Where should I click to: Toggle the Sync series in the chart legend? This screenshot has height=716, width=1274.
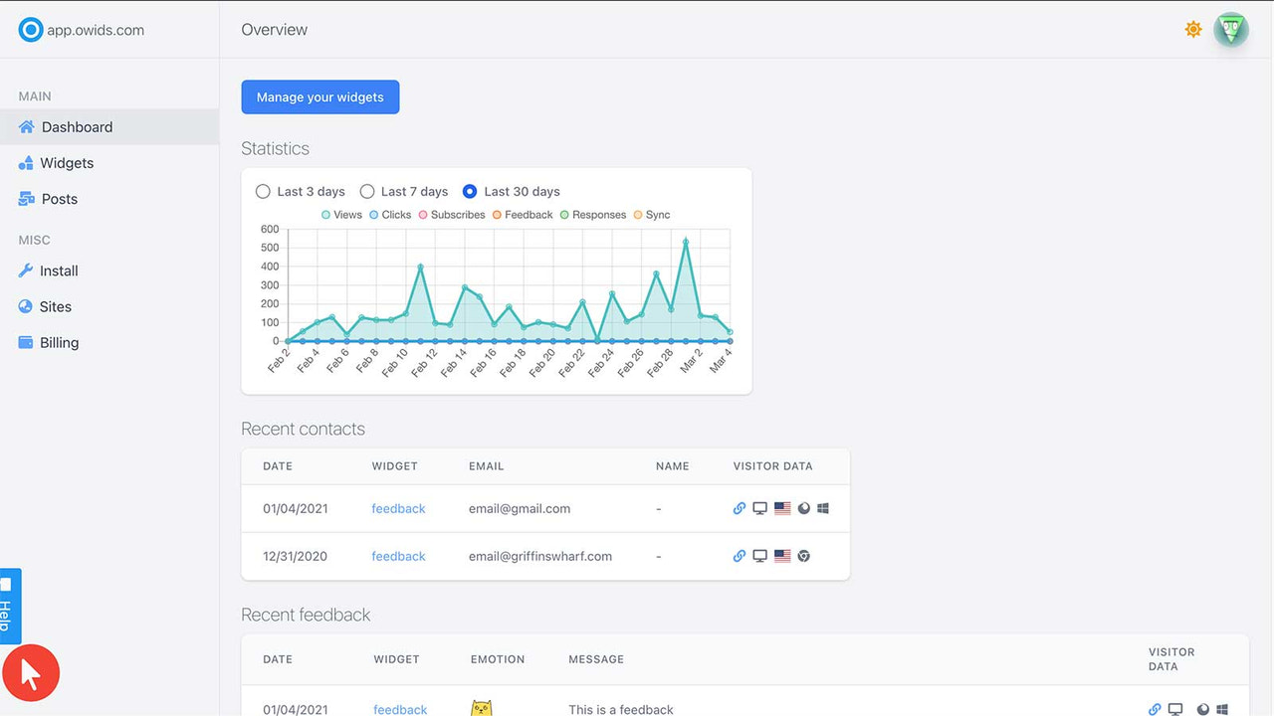(x=651, y=214)
